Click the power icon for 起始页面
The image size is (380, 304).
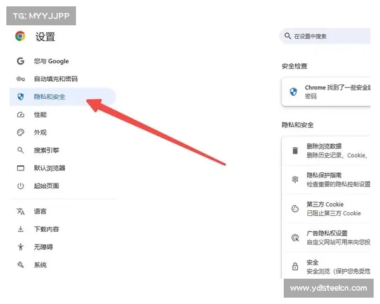[x=20, y=186]
